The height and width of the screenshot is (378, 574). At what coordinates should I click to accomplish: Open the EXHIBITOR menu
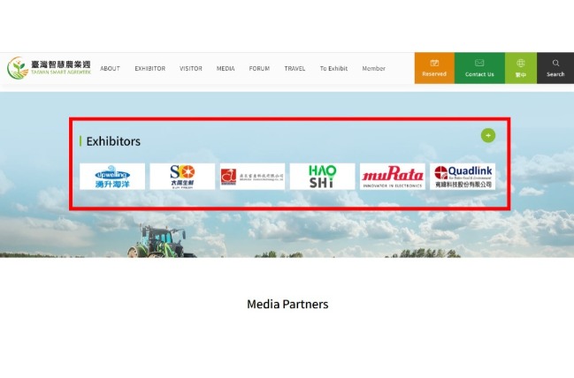150,68
